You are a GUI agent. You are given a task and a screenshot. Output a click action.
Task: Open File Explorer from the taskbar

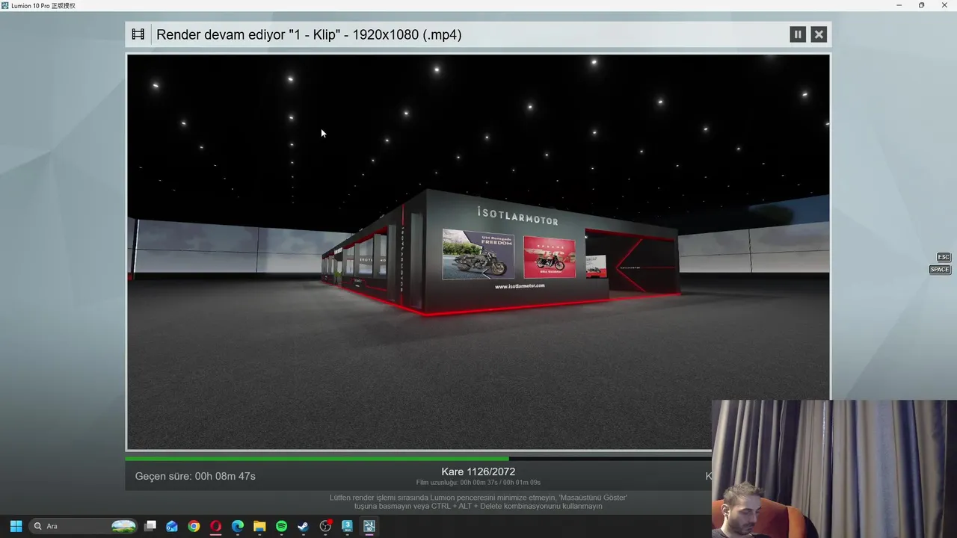(x=259, y=526)
